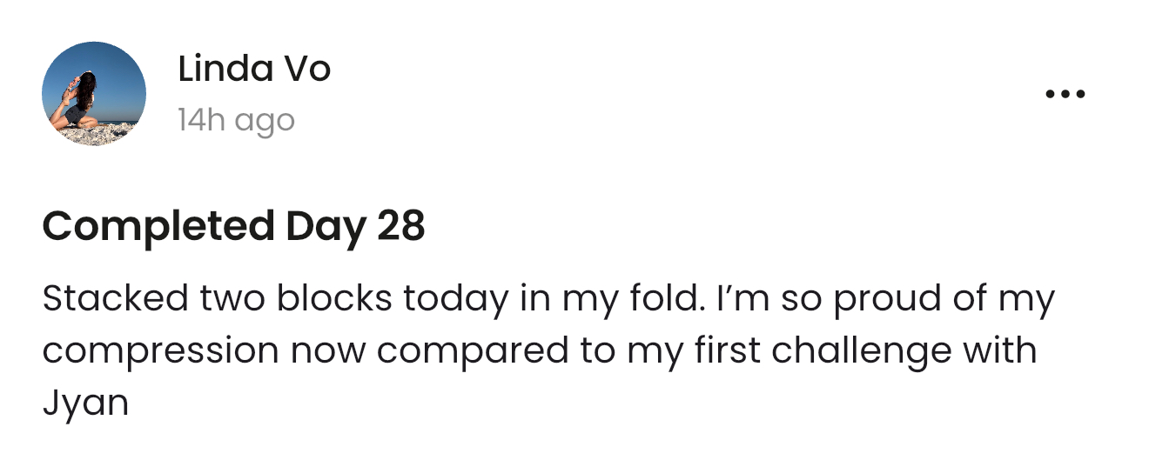Screen dimensions: 1149x460
Task: Select the "Completed Day 28" heading
Action: pyautogui.click(x=233, y=227)
